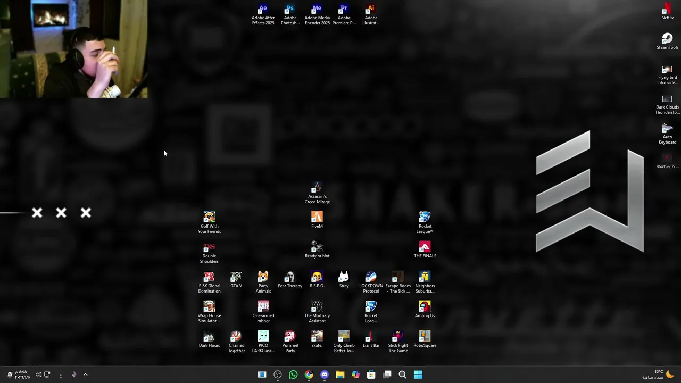The image size is (681, 383).
Task: Open the volume control in system tray
Action: [38, 374]
